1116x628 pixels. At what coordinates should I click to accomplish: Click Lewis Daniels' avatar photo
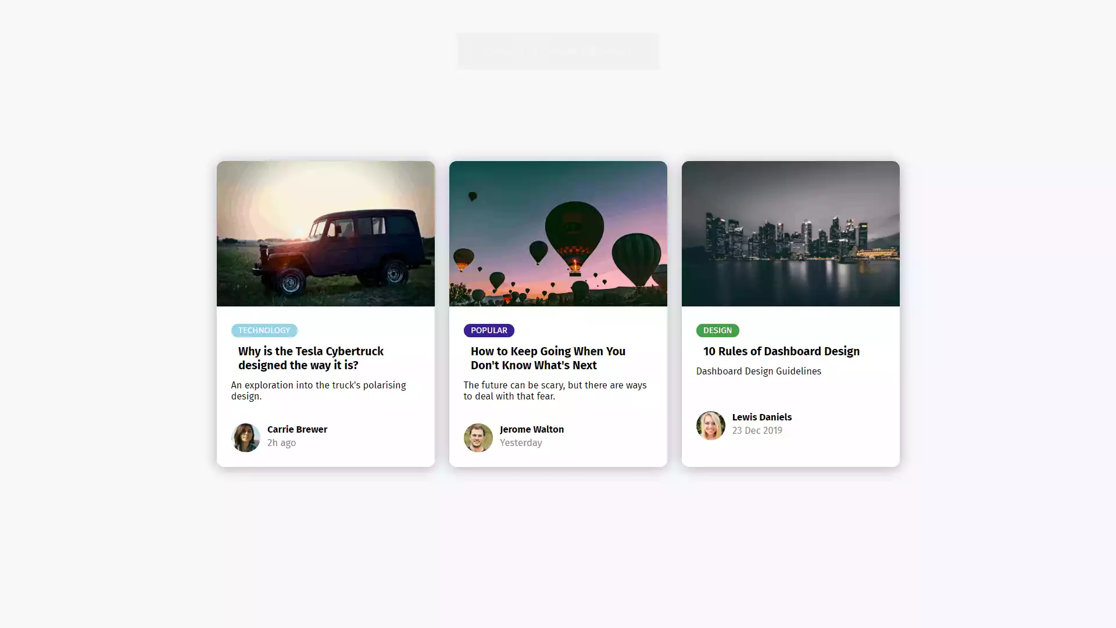point(710,425)
